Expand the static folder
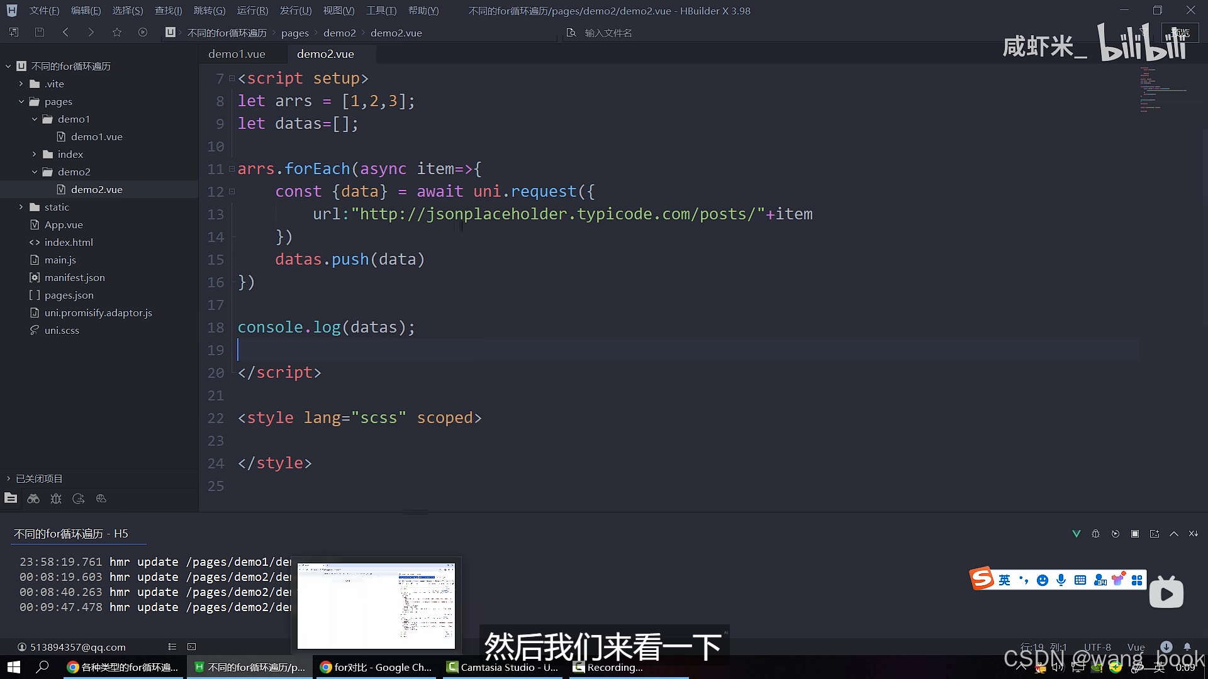The height and width of the screenshot is (679, 1208). [x=21, y=207]
